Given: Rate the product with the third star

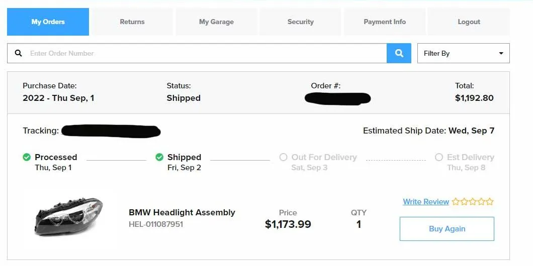Looking at the screenshot, I should tap(473, 202).
